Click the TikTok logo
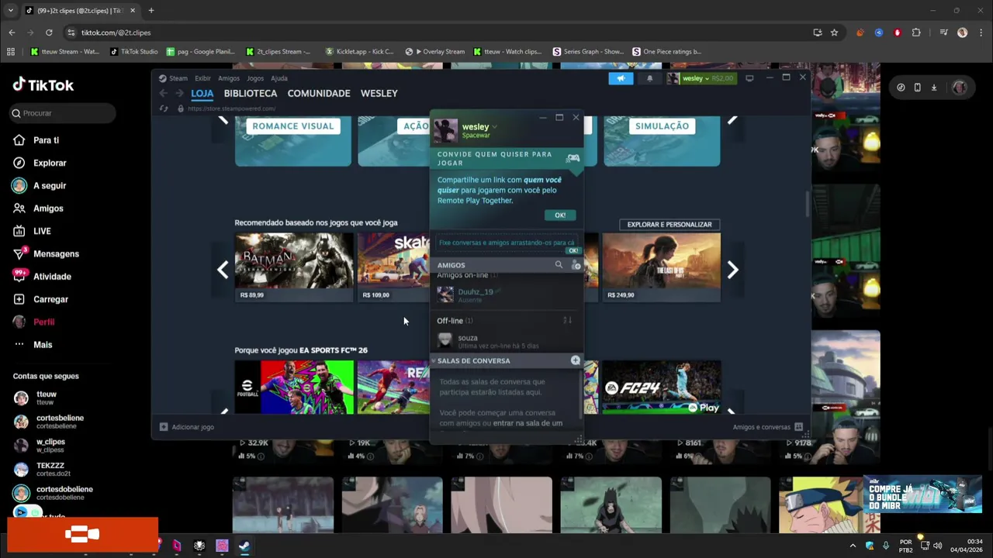 click(x=43, y=85)
